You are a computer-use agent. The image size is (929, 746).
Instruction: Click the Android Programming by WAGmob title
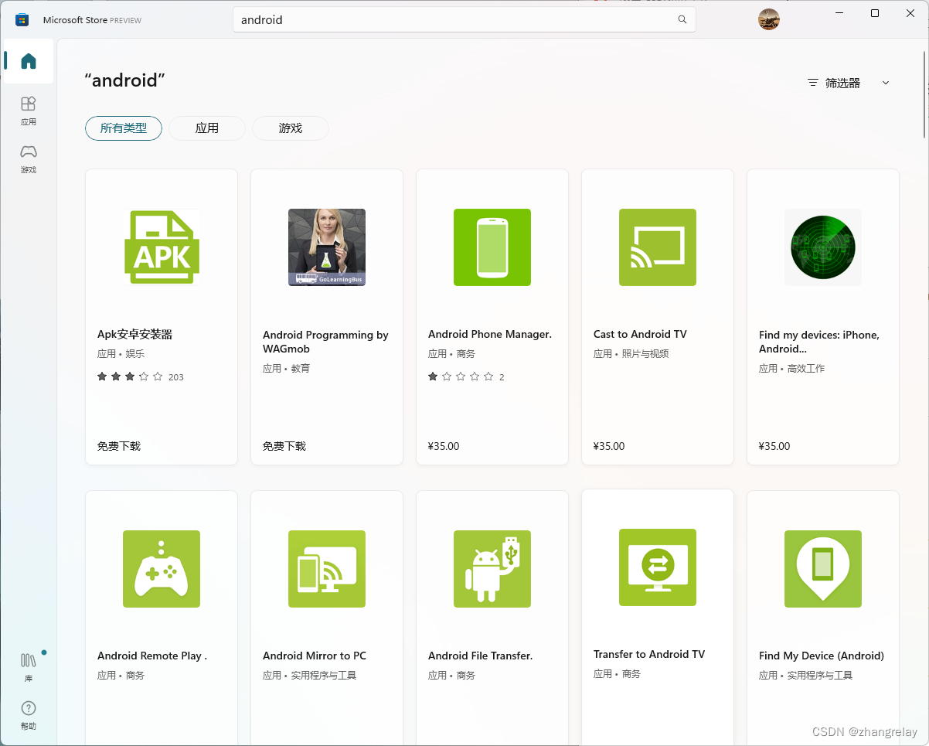(325, 342)
